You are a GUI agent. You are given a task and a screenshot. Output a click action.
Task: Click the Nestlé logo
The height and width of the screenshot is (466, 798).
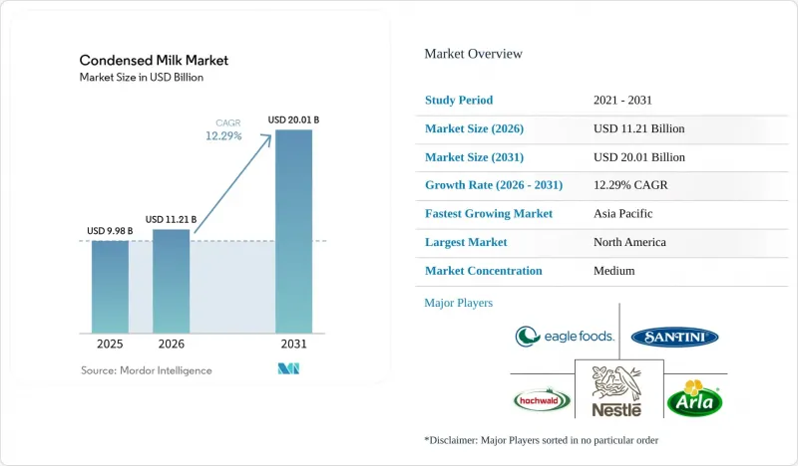[x=617, y=391]
